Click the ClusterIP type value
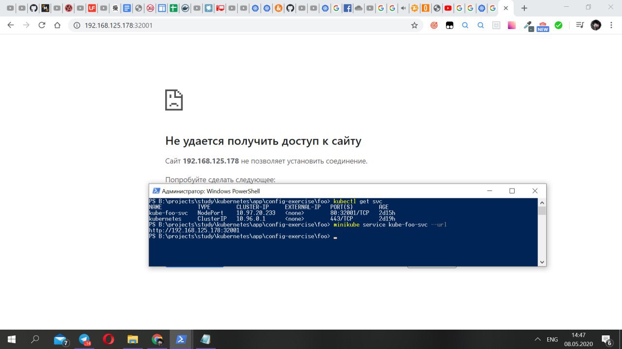Screen dimensions: 622x349 point(212,219)
